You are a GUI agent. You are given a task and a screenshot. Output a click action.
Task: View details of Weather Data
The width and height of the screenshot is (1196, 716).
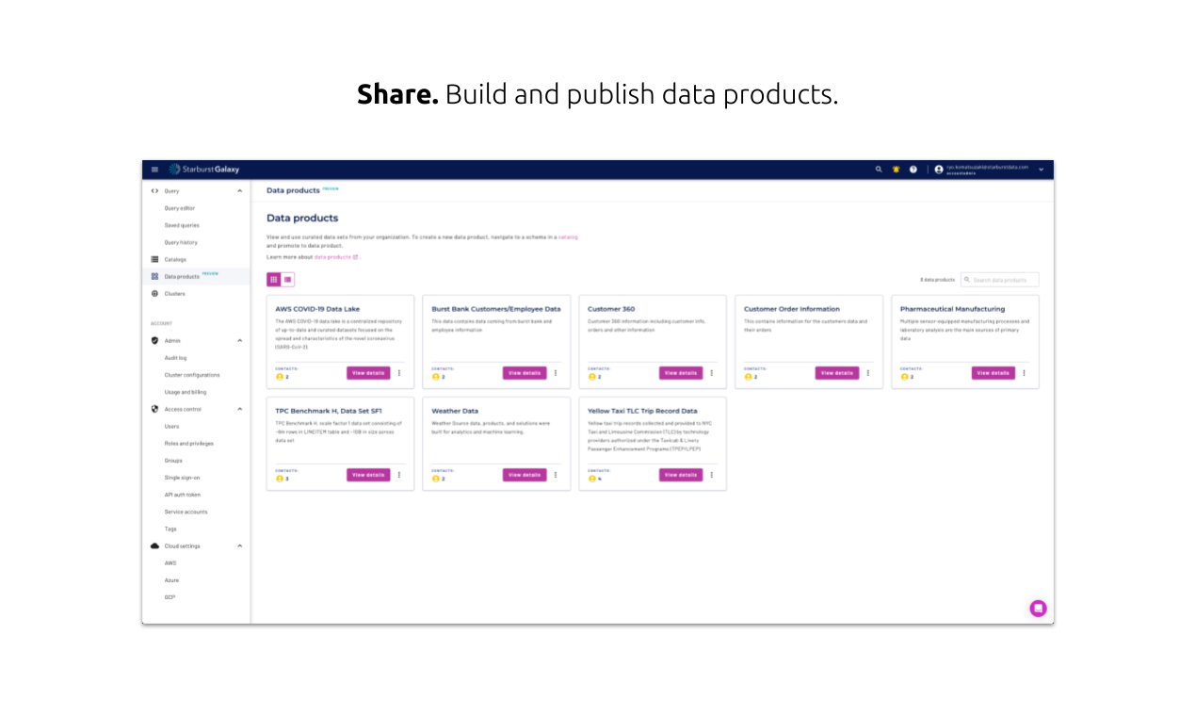tap(525, 475)
